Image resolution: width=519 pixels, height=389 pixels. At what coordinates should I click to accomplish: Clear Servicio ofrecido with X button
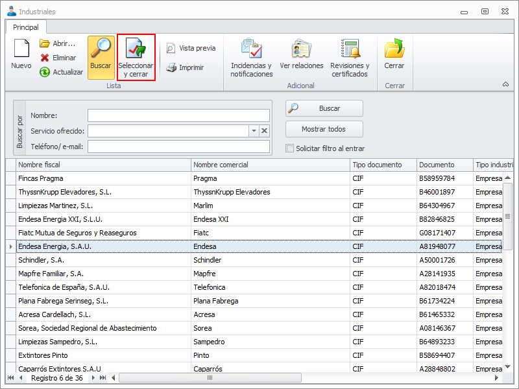(264, 131)
